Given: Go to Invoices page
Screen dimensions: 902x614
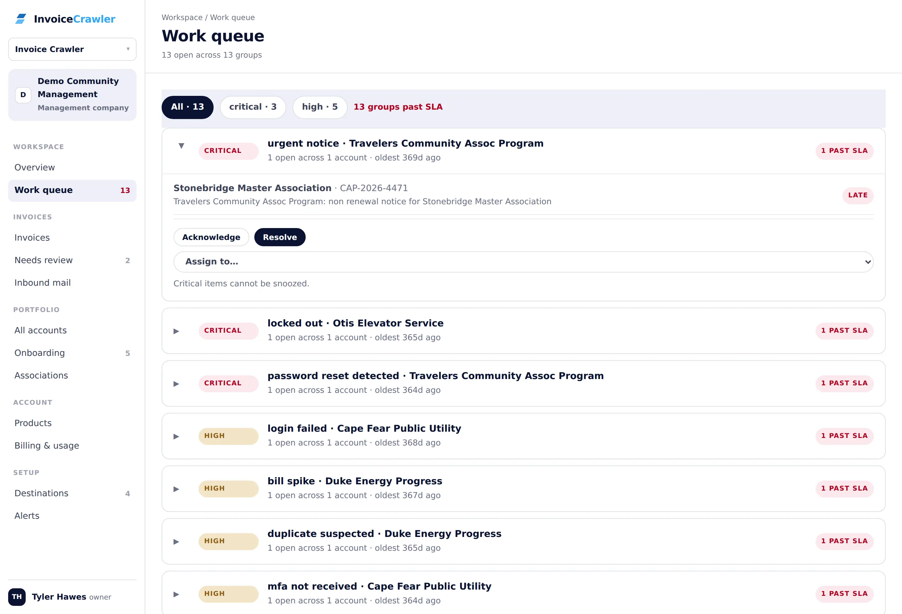Looking at the screenshot, I should click(72, 237).
